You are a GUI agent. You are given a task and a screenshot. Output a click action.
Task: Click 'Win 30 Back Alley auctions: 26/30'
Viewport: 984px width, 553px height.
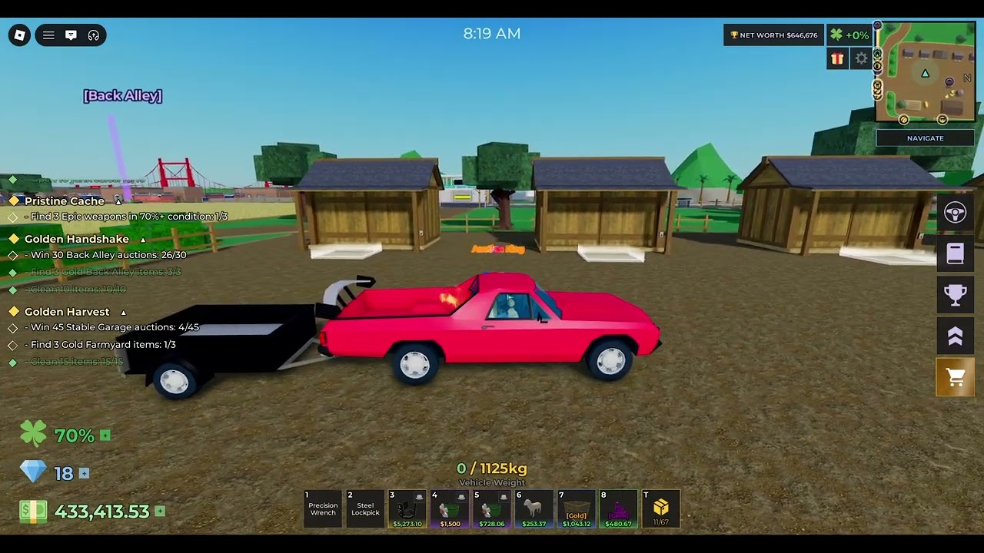coord(105,255)
